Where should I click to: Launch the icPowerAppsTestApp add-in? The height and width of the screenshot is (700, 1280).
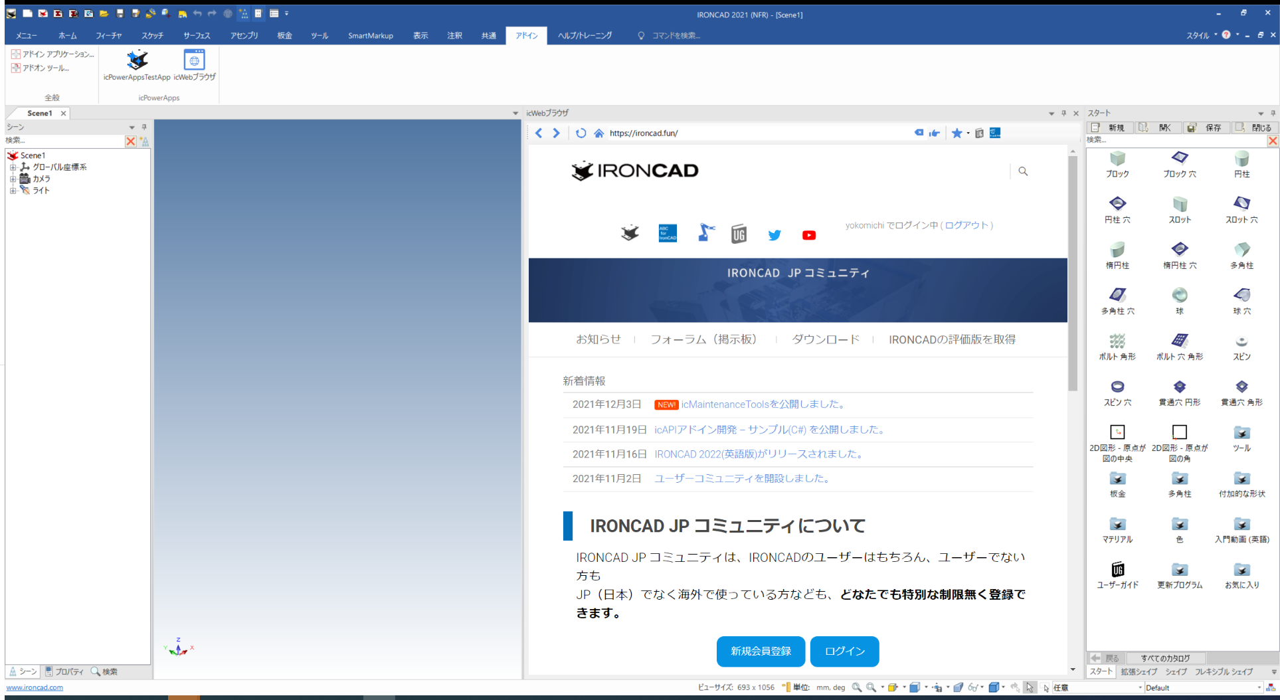pyautogui.click(x=137, y=64)
